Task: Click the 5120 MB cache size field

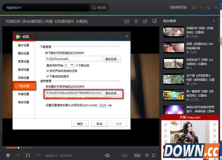Action: point(103,106)
